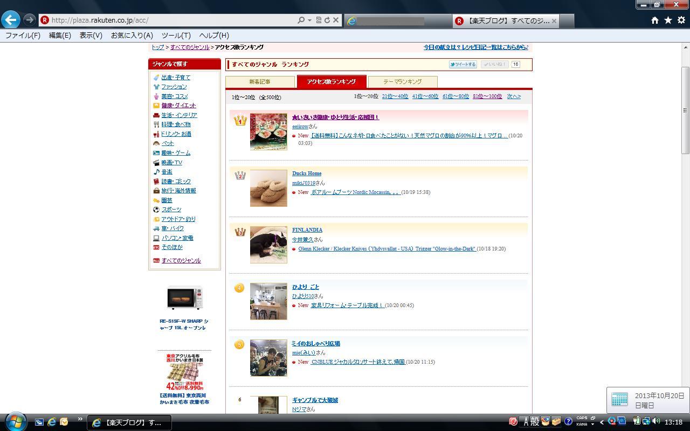The image size is (690, 431).
Task: Click the browser Back arrow button
Action: (x=11, y=20)
